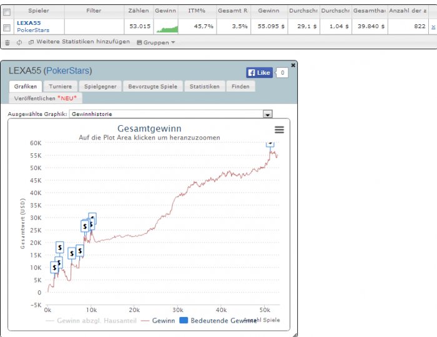Toggle Gewinn series in chart legend
The image size is (437, 337).
[158, 321]
